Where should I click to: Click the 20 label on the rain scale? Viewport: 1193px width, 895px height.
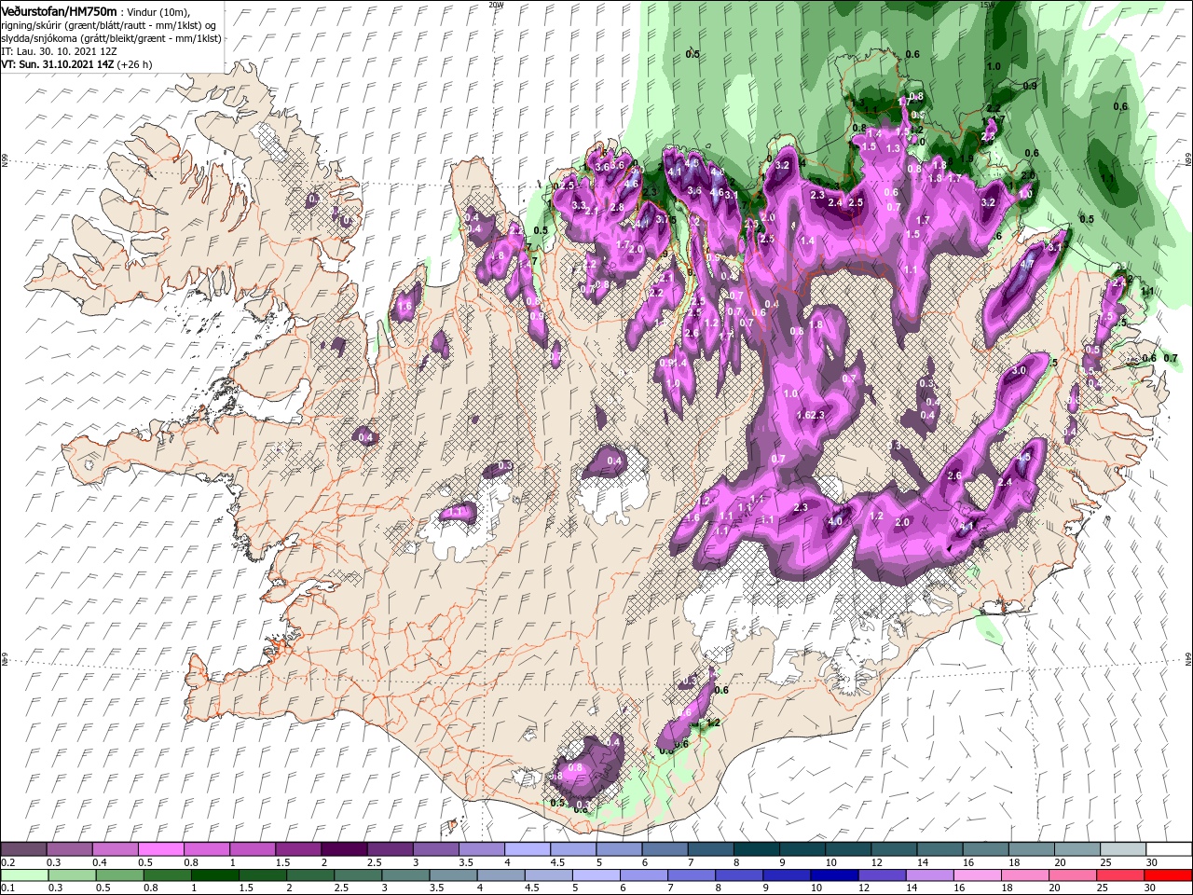[1056, 888]
